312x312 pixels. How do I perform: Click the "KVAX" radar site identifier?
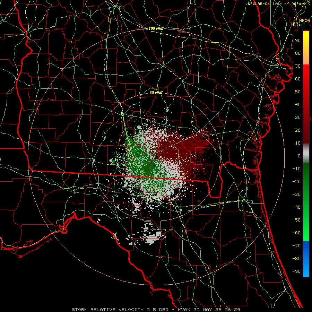tap(184, 310)
